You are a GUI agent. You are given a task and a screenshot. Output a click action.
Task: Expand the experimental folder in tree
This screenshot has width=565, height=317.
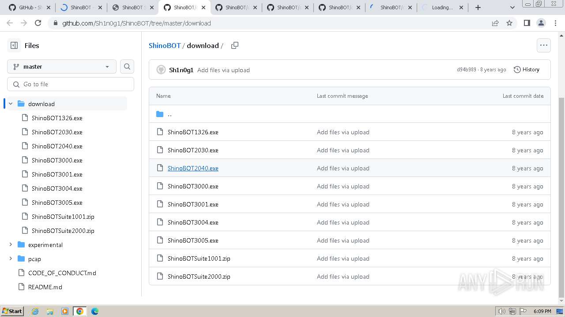pos(11,245)
